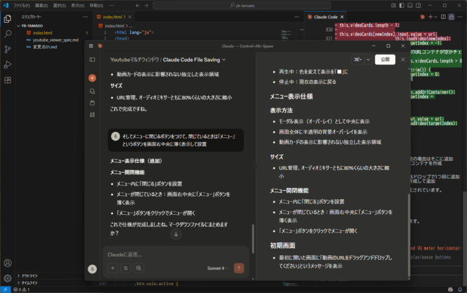Open editor group more actions dots
The image size is (467, 293).
tap(297, 17)
